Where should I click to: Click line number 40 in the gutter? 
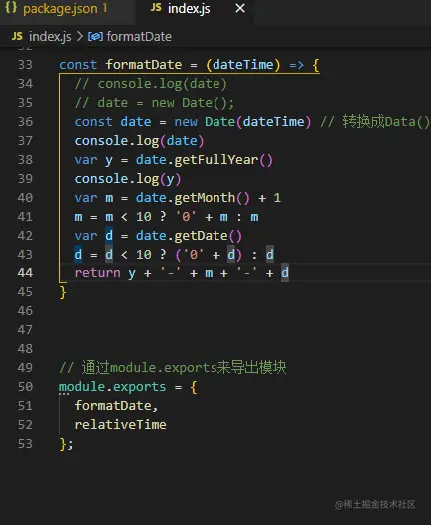coord(25,198)
